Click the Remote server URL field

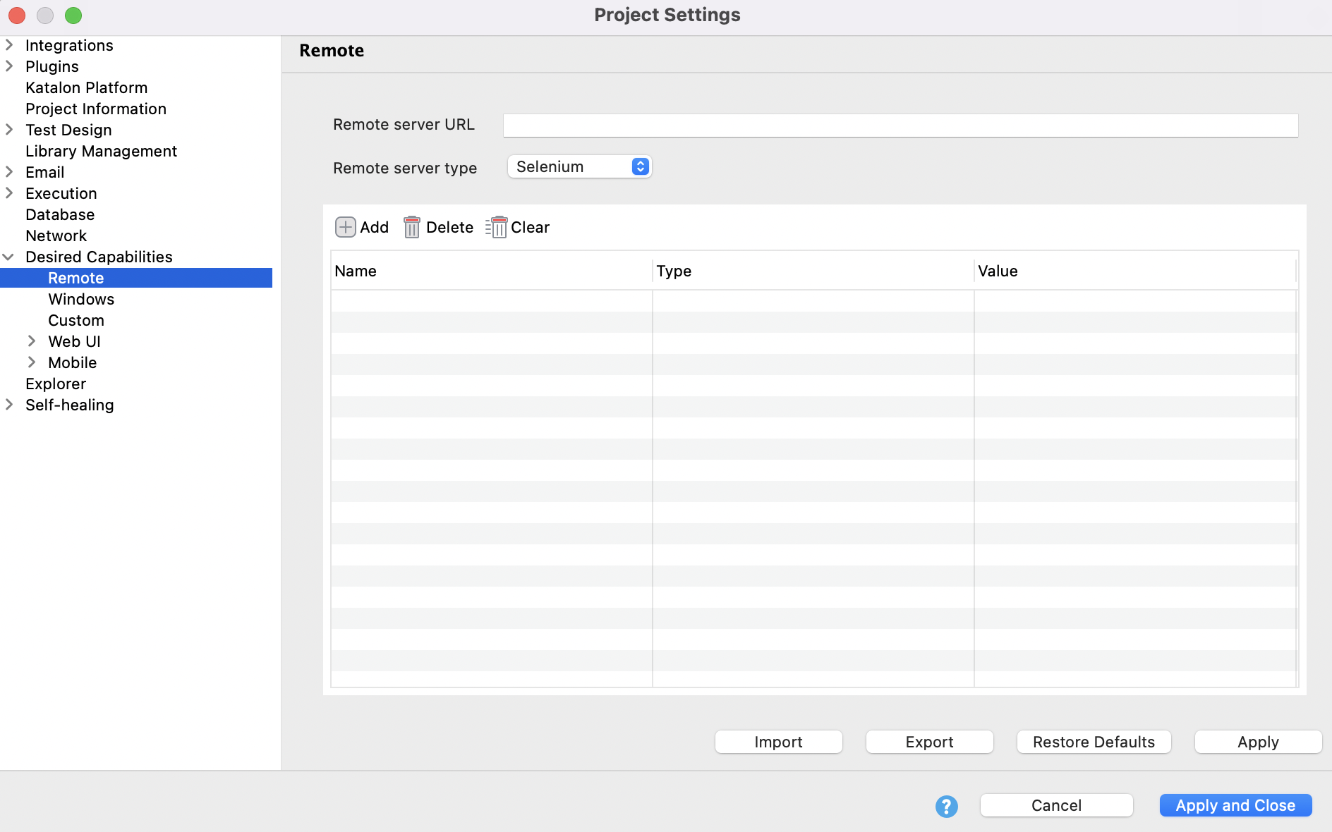click(x=900, y=126)
